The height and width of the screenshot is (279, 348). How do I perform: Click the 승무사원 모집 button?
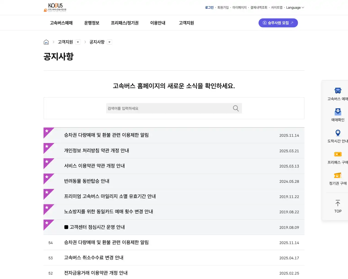pos(278,23)
